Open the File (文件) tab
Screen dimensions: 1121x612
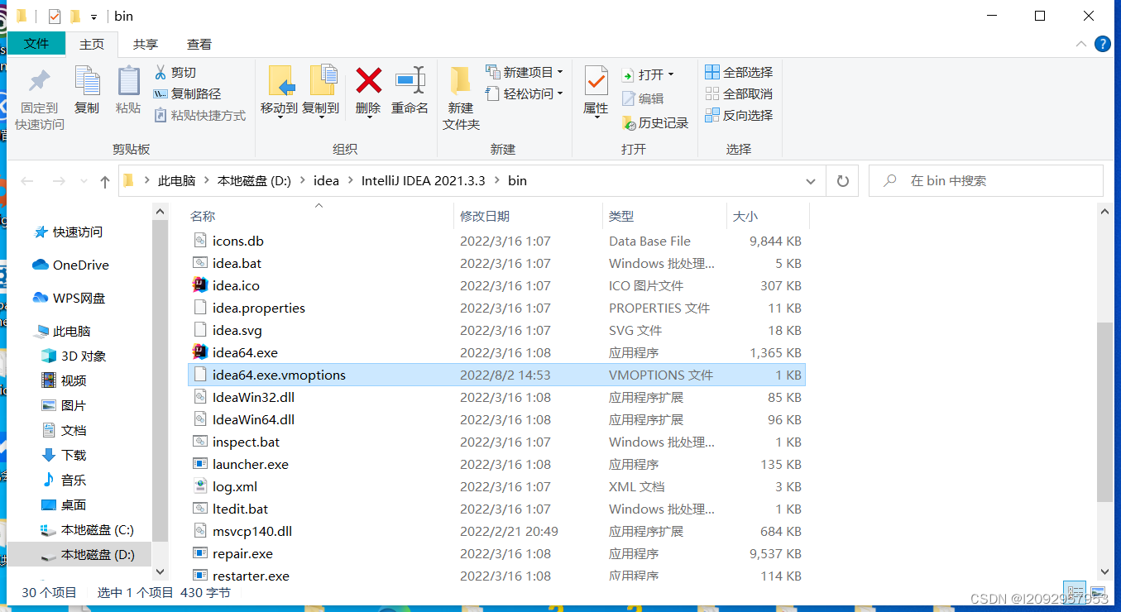(x=36, y=44)
